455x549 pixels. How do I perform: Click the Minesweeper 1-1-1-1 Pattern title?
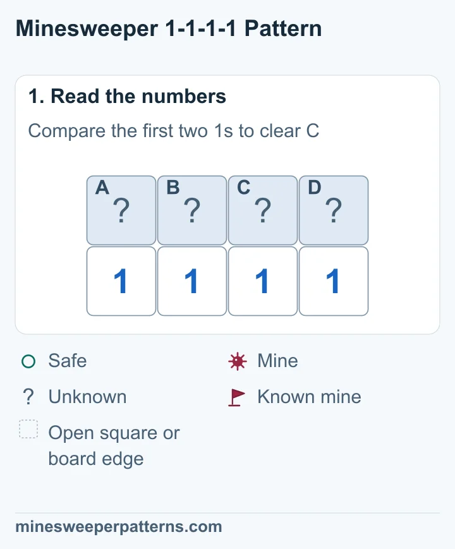click(x=169, y=28)
